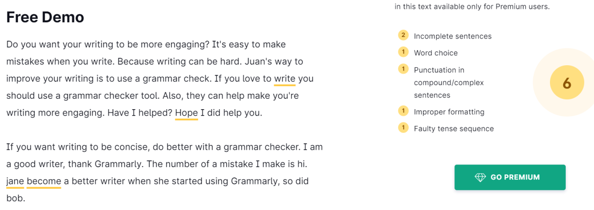This screenshot has height=210, width=594.
Task: Open the suggestion for underlined "jane"
Action: [x=15, y=181]
